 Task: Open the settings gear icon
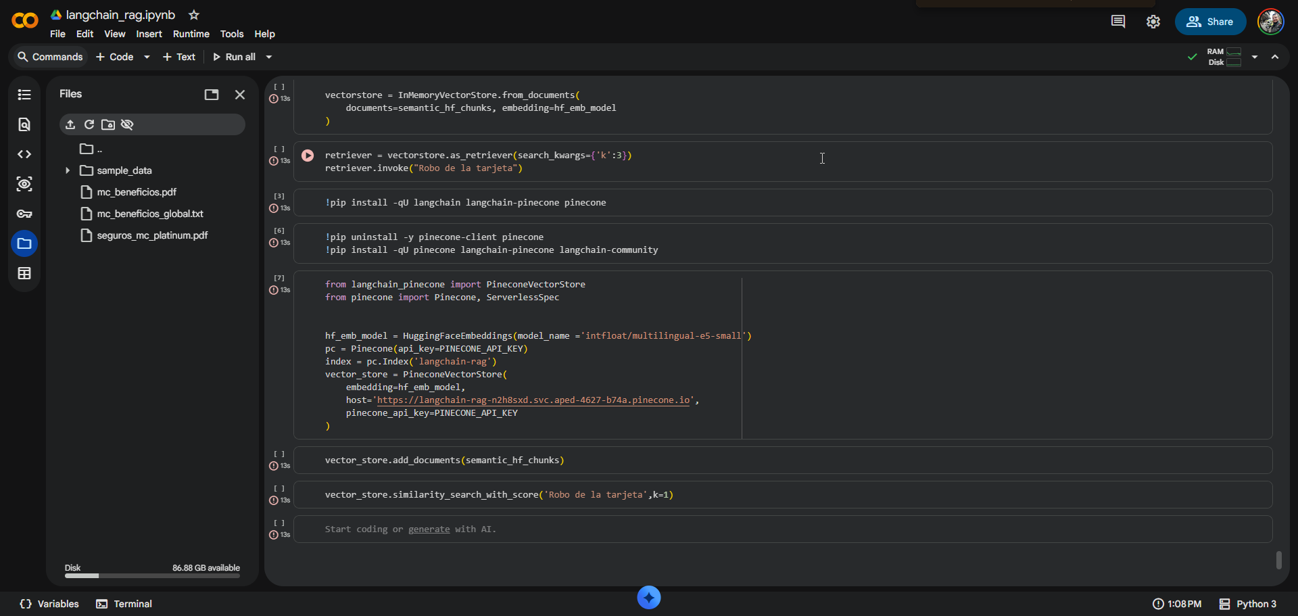click(x=1153, y=22)
